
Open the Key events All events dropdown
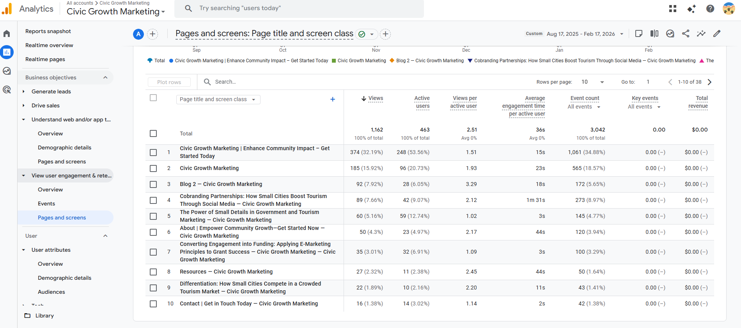pos(644,107)
